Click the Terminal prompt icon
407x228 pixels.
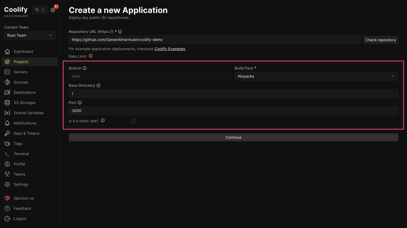[7, 154]
